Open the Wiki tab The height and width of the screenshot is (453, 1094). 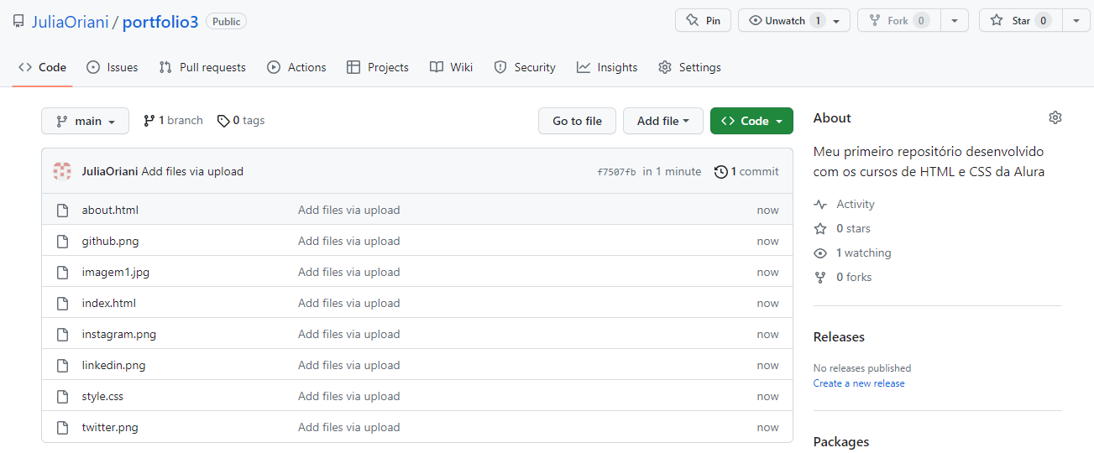coord(451,67)
